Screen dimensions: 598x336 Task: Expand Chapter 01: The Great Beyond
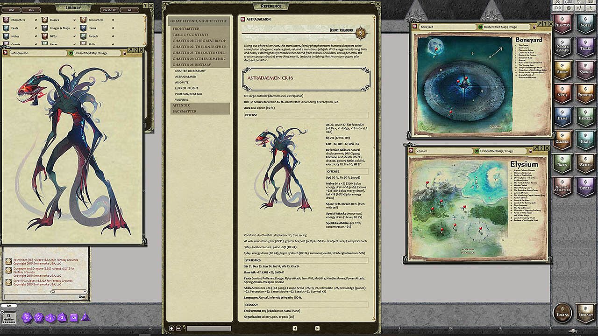click(x=200, y=41)
